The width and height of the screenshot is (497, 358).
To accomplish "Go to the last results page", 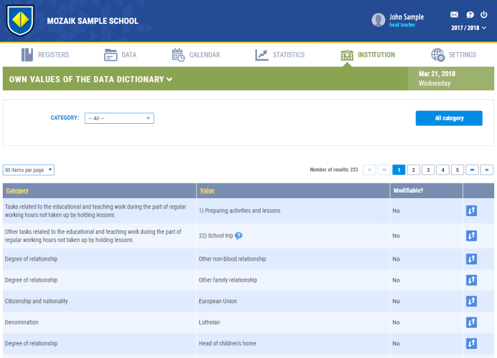I will (x=487, y=170).
